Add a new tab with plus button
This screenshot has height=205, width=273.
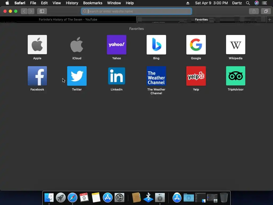click(x=270, y=20)
